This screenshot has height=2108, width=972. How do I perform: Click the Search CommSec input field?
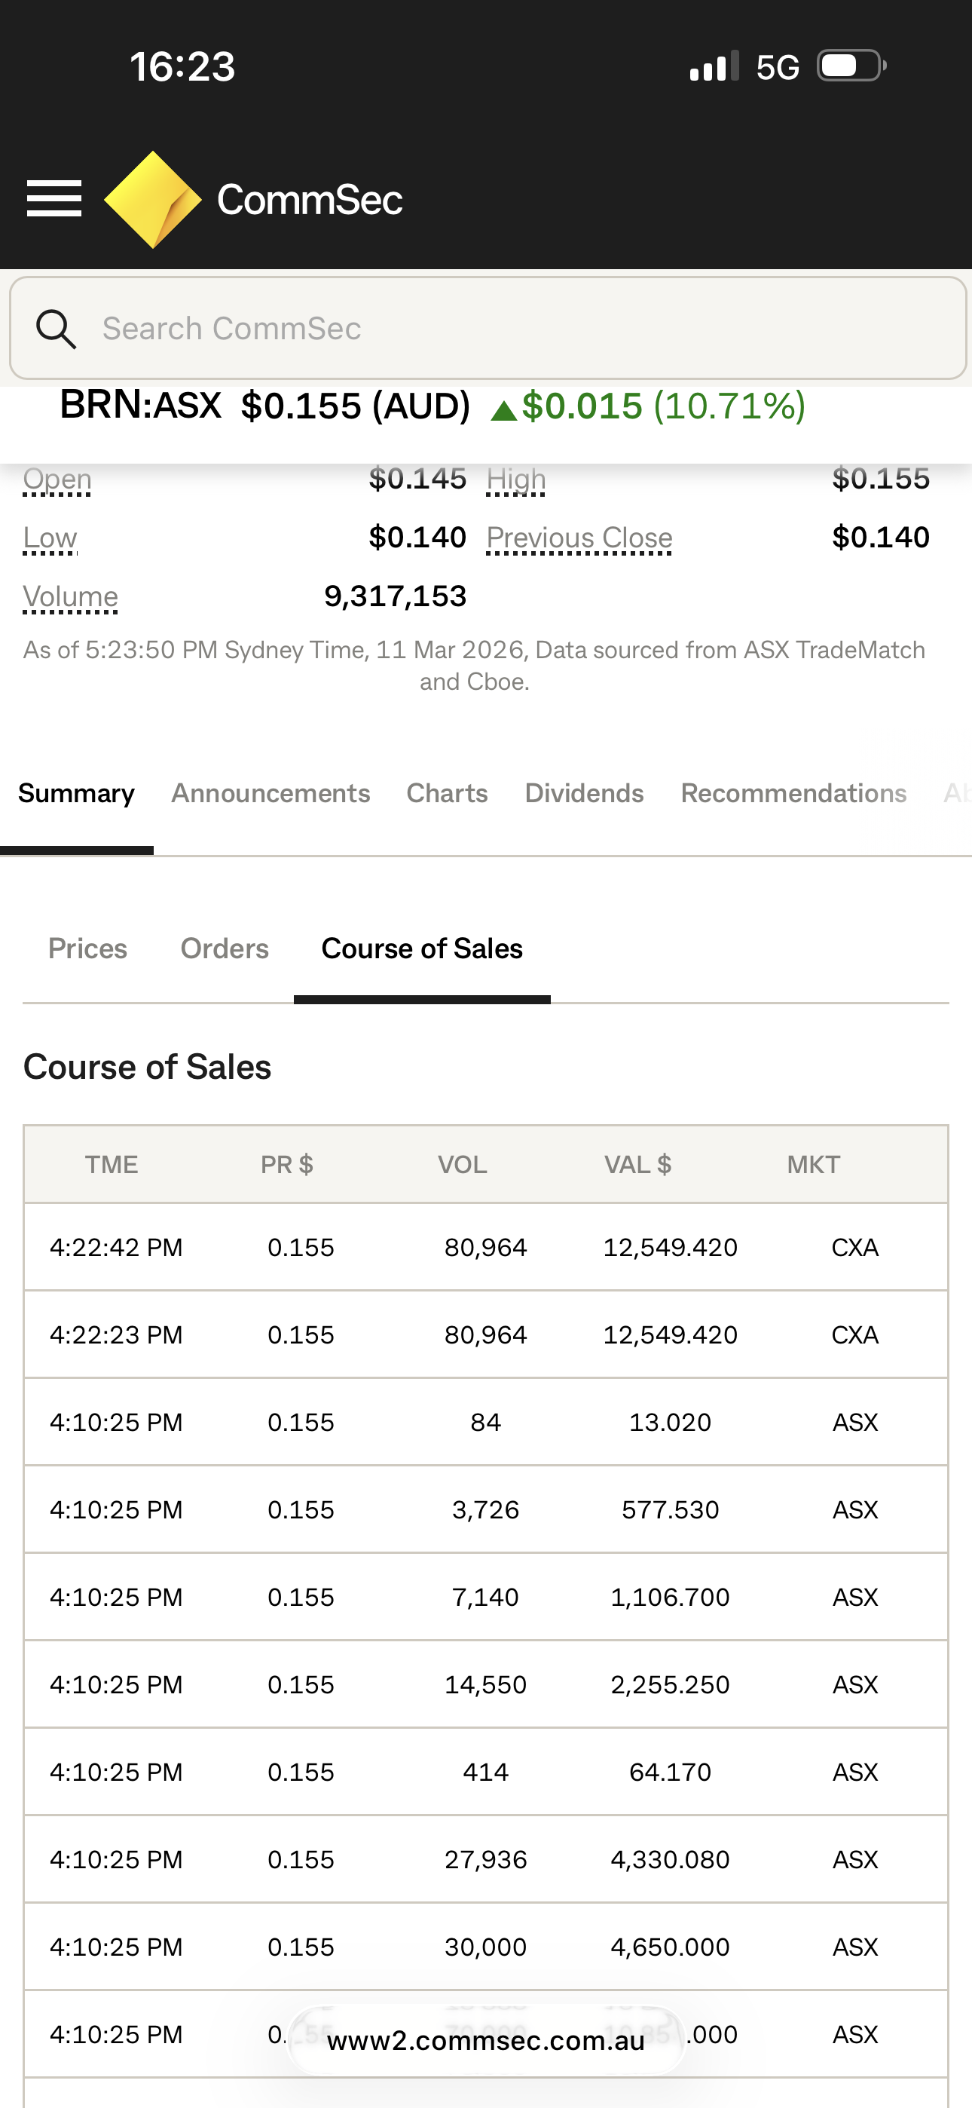point(524,329)
